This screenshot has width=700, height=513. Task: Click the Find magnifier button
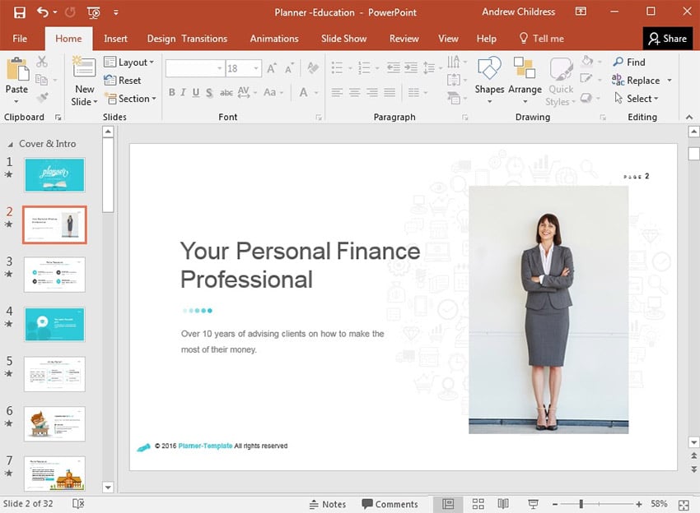[x=629, y=62]
